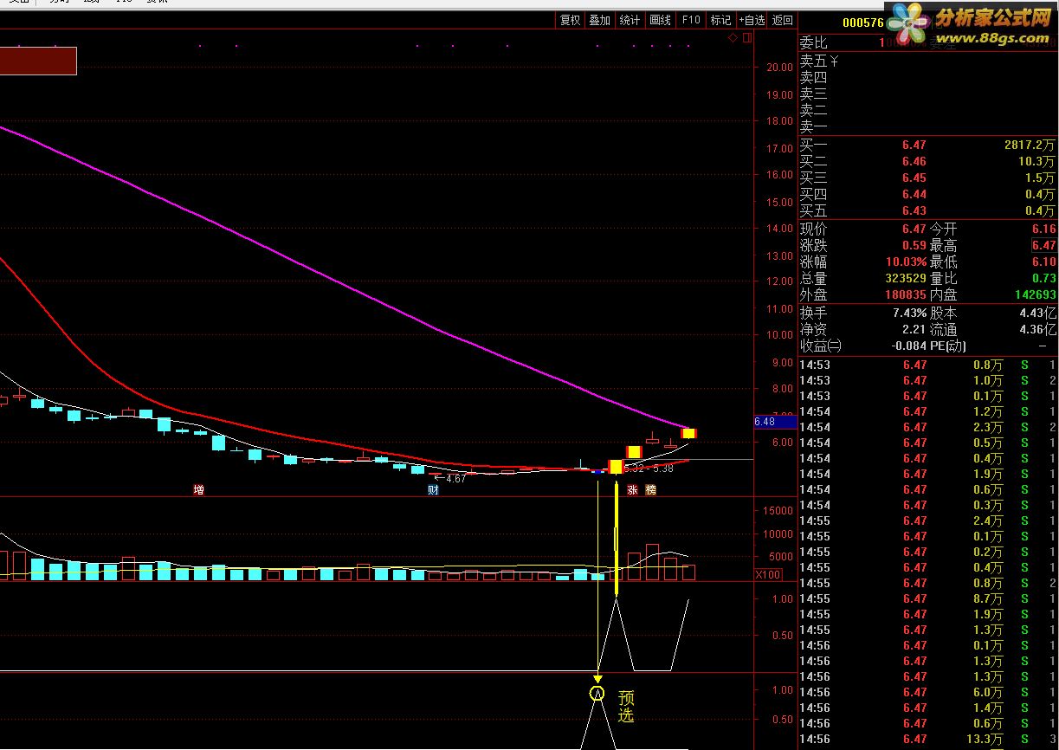Click the 涨幅 value 10.03%
This screenshot has height=750, width=1059.
point(906,262)
